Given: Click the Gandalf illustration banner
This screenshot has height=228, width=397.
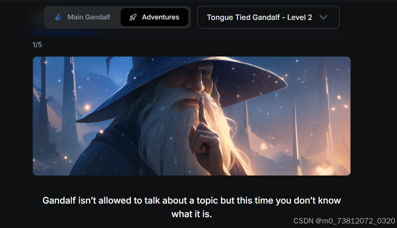Looking at the screenshot, I should coord(191,116).
